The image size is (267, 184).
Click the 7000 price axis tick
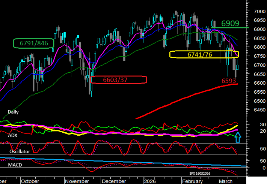258,11
